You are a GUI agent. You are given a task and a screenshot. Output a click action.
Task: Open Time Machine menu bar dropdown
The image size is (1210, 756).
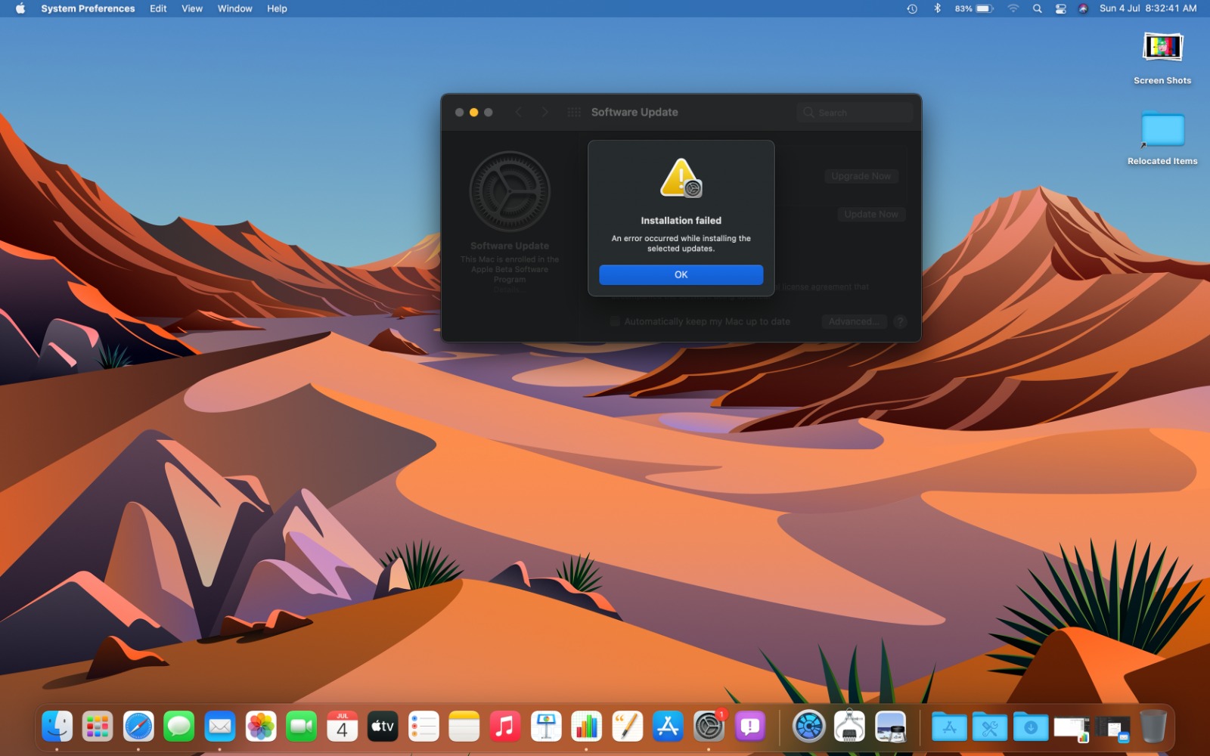point(912,8)
